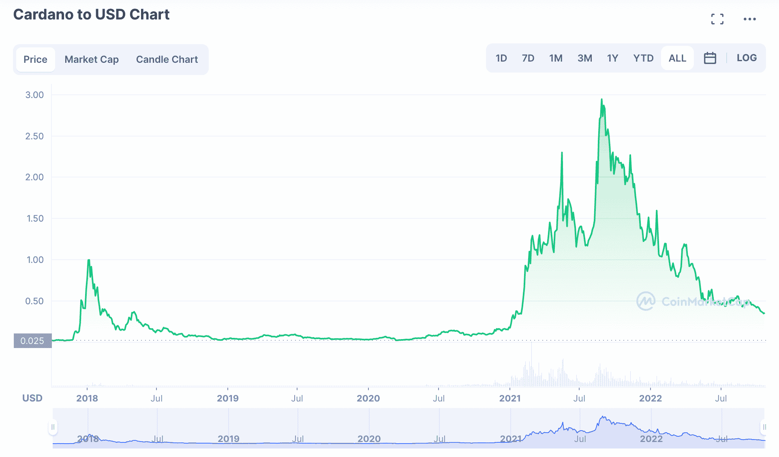Click the 2021 x-axis label
Viewport: 779px width, 457px height.
[x=510, y=398]
